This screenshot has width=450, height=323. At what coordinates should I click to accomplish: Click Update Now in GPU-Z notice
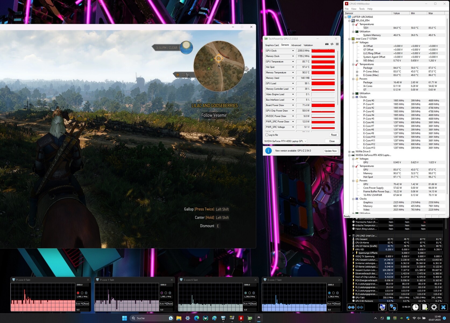pos(331,151)
